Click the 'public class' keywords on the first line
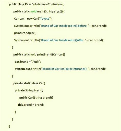Image resolution: width=121 pixels, height=131 pixels. (16, 4)
